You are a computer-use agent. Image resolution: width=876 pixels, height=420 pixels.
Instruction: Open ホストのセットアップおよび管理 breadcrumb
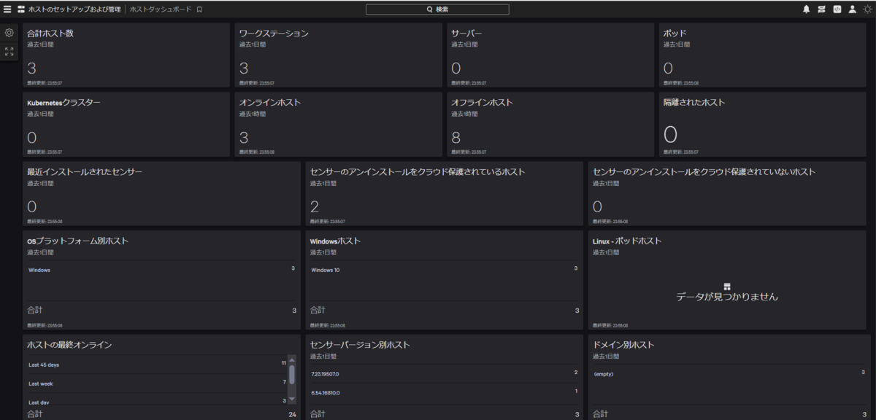click(74, 9)
